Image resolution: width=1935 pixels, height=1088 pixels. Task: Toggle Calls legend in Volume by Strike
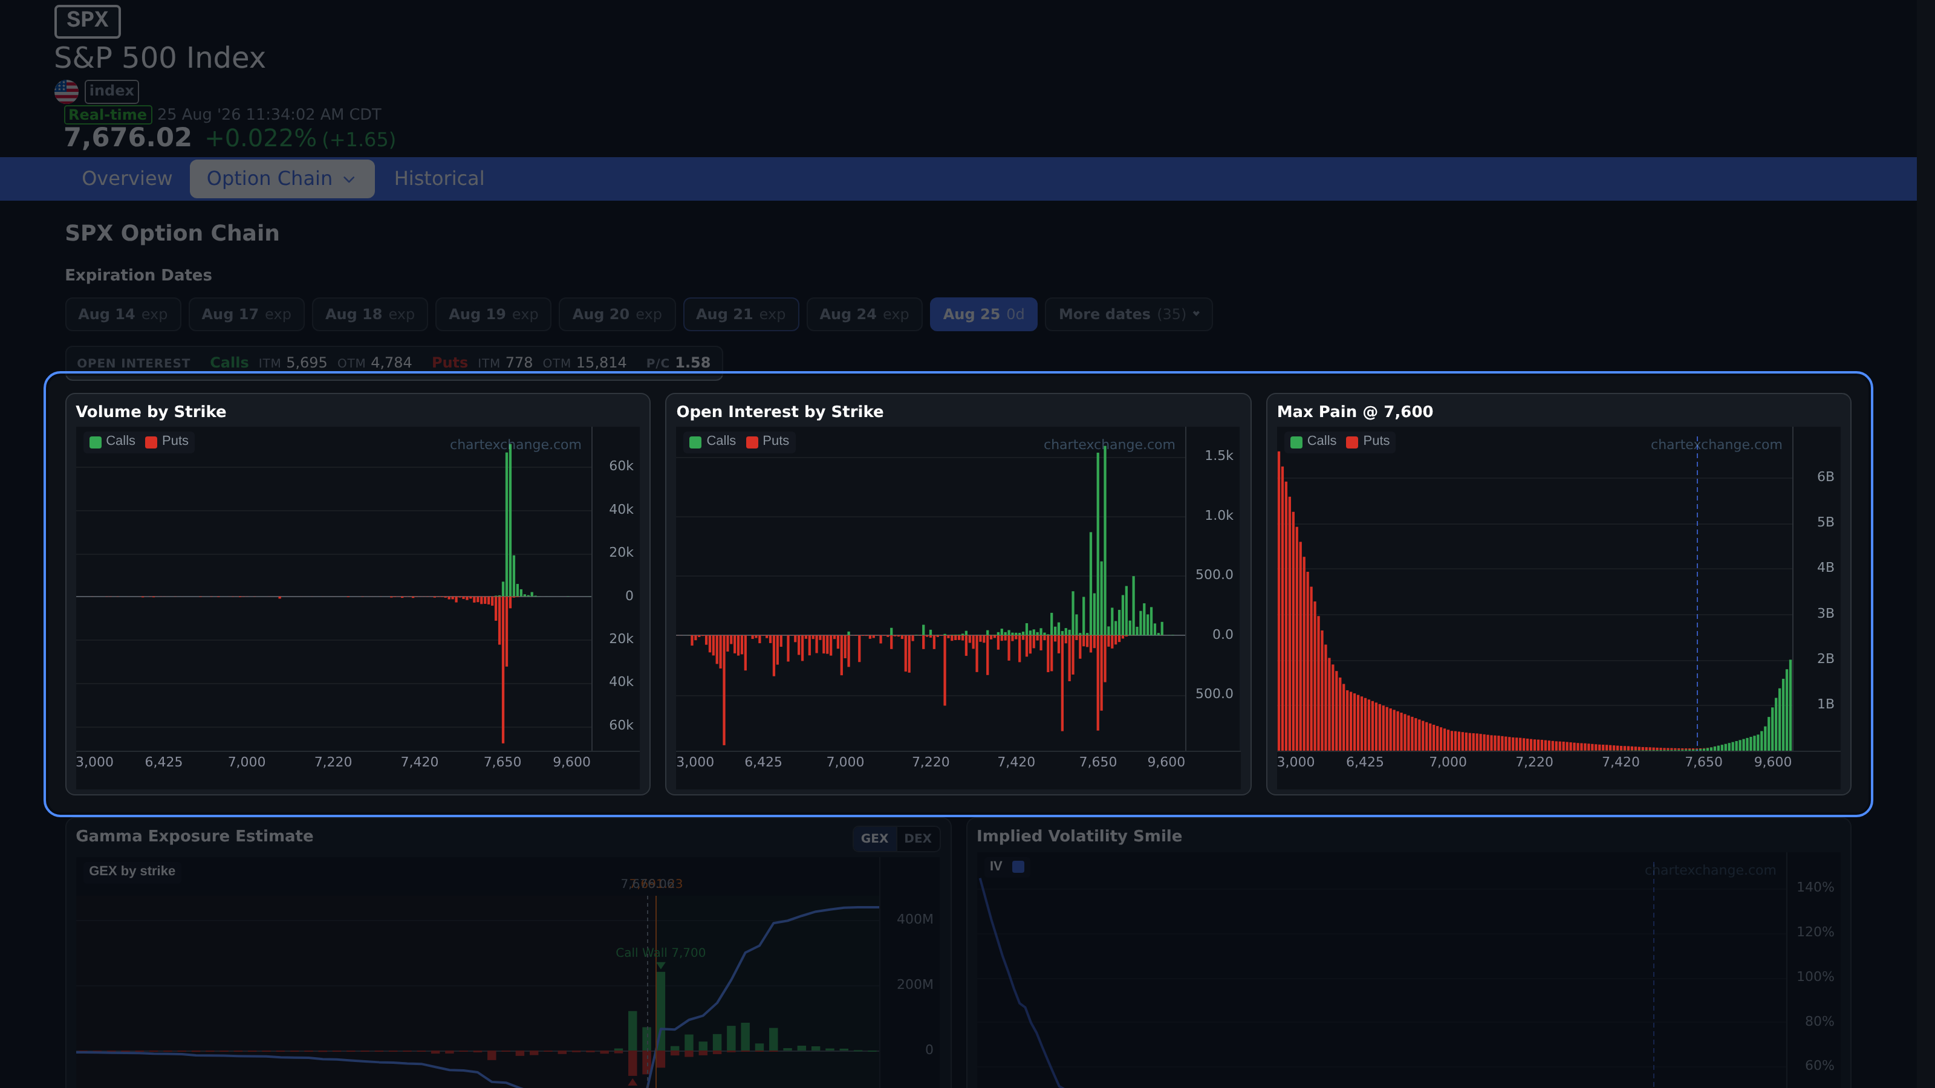(112, 441)
